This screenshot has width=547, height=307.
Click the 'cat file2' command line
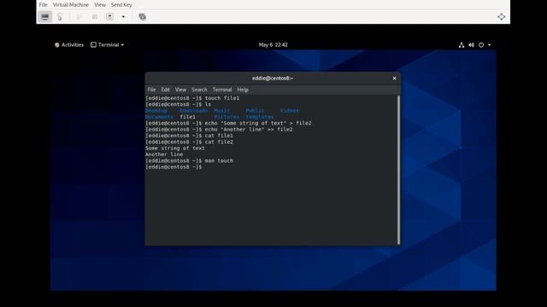coord(189,142)
